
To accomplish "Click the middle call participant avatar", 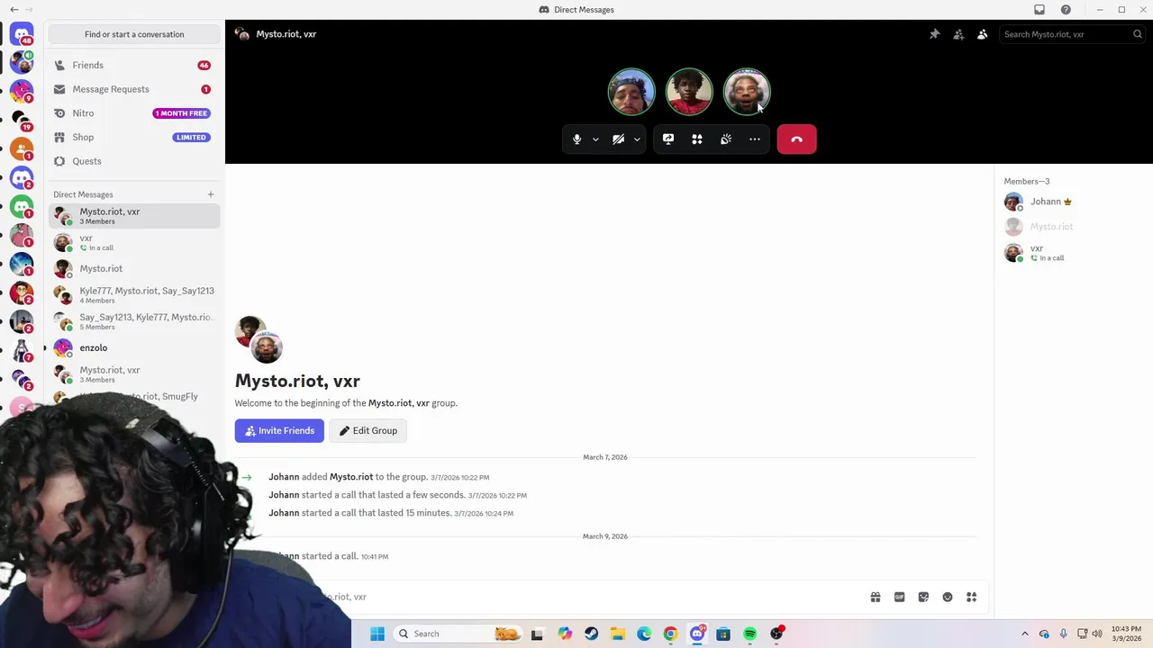I will [689, 92].
